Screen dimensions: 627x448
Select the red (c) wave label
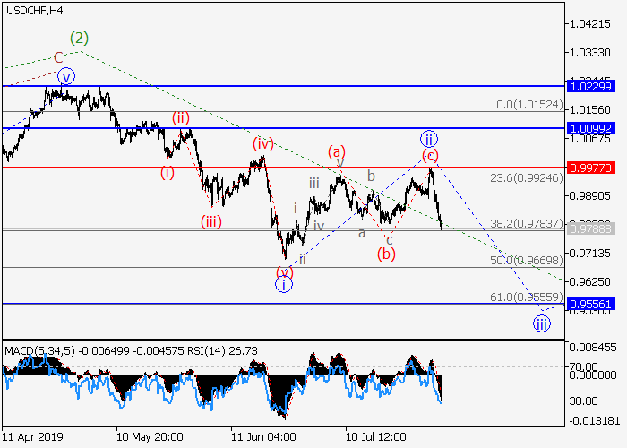tap(430, 155)
